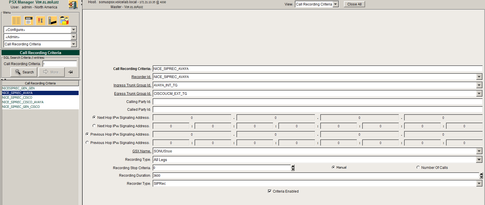The height and width of the screenshot is (205, 485).
Task: Open the server device menu icon
Action: click(x=52, y=21)
